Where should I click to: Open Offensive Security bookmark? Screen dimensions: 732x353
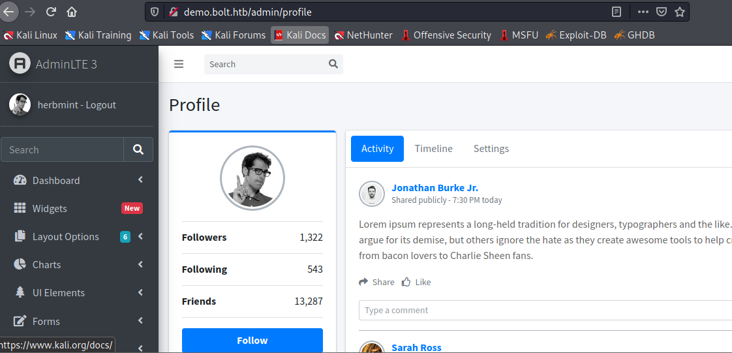446,35
